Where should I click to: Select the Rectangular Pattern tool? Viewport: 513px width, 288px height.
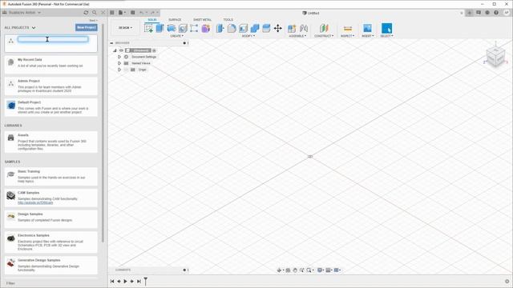click(194, 29)
